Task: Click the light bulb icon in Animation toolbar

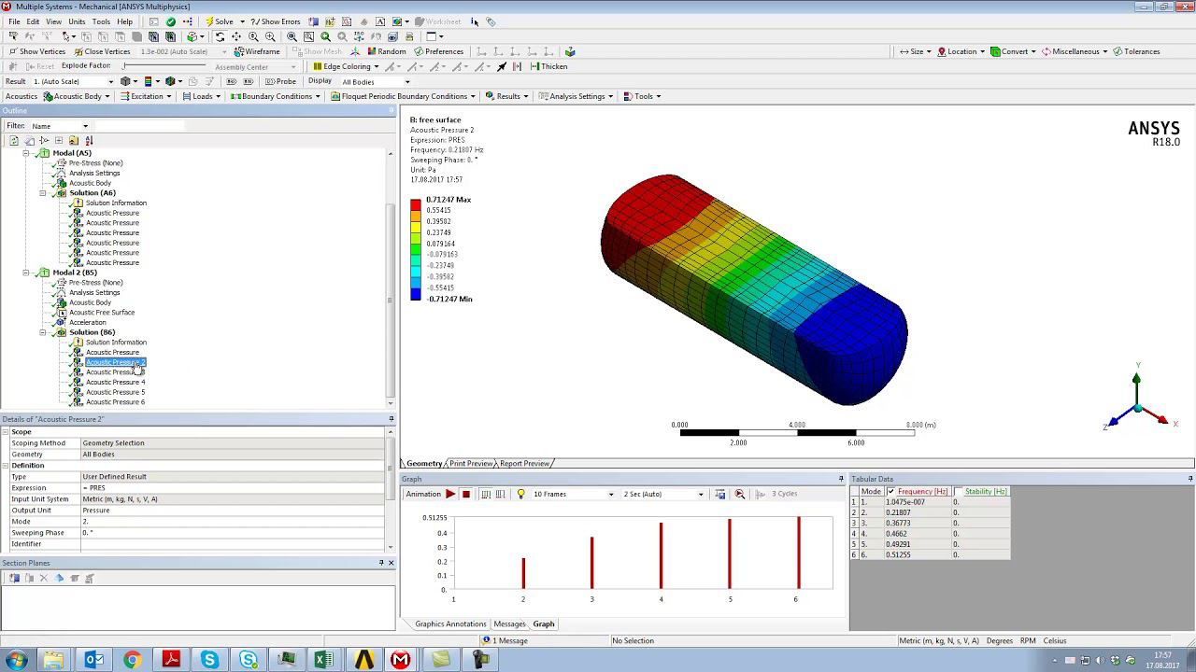Action: click(521, 494)
